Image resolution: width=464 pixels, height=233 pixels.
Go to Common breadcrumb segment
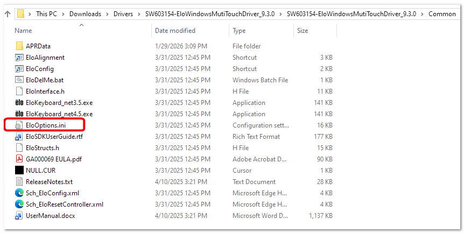pyautogui.click(x=442, y=14)
